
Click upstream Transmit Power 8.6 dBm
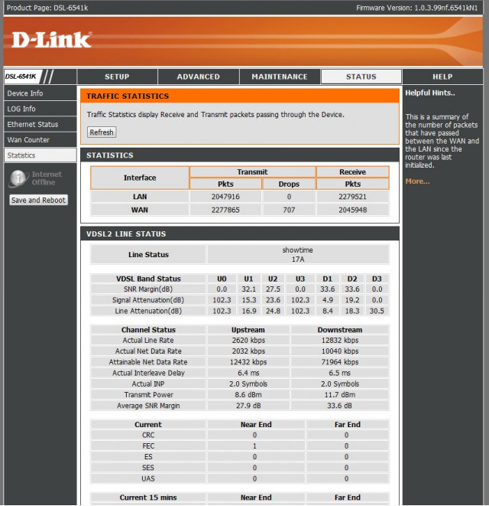click(248, 395)
